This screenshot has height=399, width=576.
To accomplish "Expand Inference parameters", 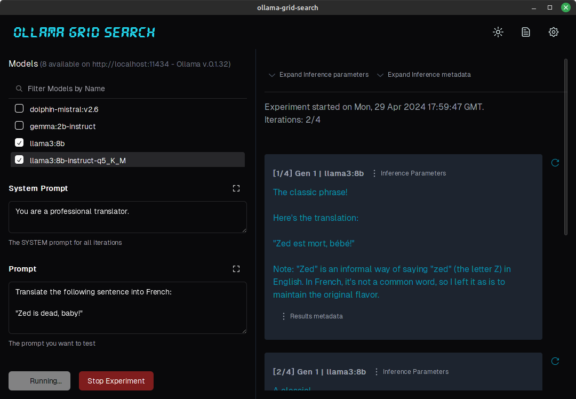I will click(x=318, y=75).
